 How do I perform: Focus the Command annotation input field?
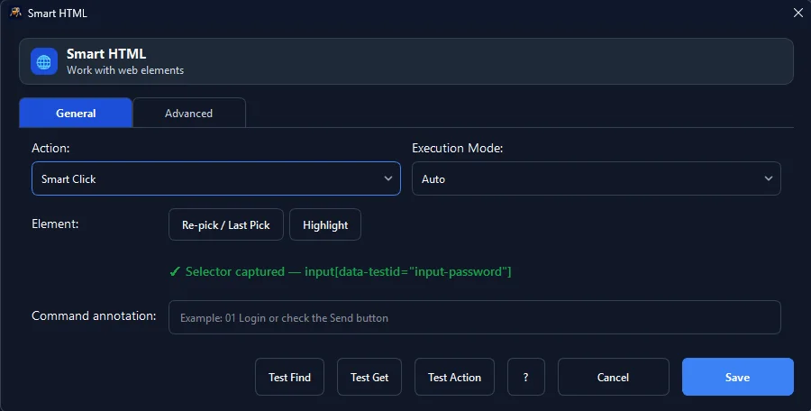[474, 317]
